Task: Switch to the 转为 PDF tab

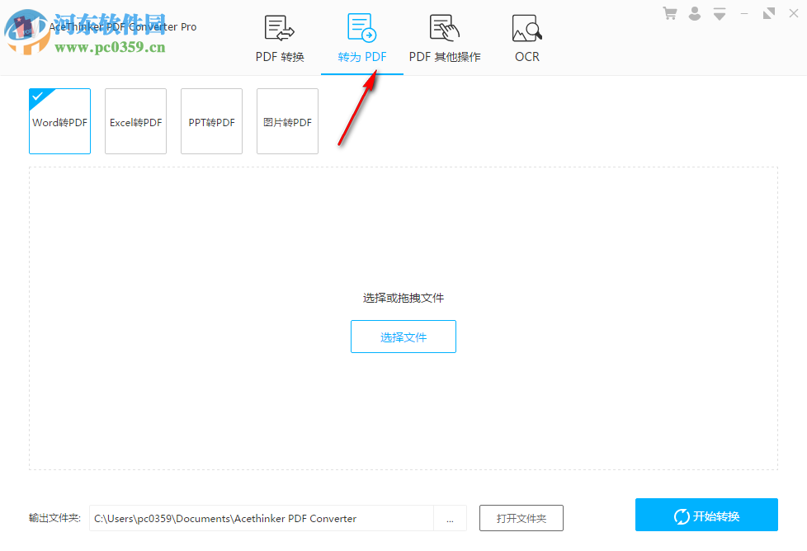Action: (361, 57)
